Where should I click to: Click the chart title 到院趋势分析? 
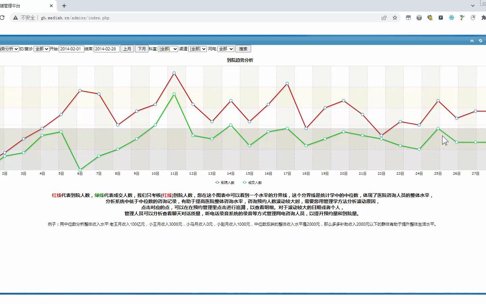click(240, 60)
